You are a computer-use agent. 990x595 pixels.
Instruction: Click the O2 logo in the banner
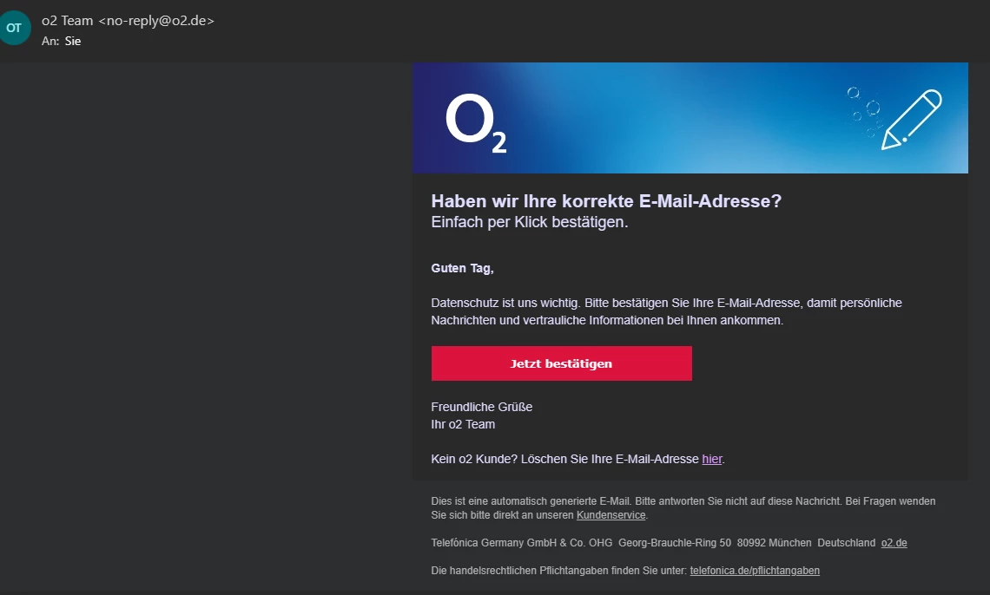(x=475, y=124)
